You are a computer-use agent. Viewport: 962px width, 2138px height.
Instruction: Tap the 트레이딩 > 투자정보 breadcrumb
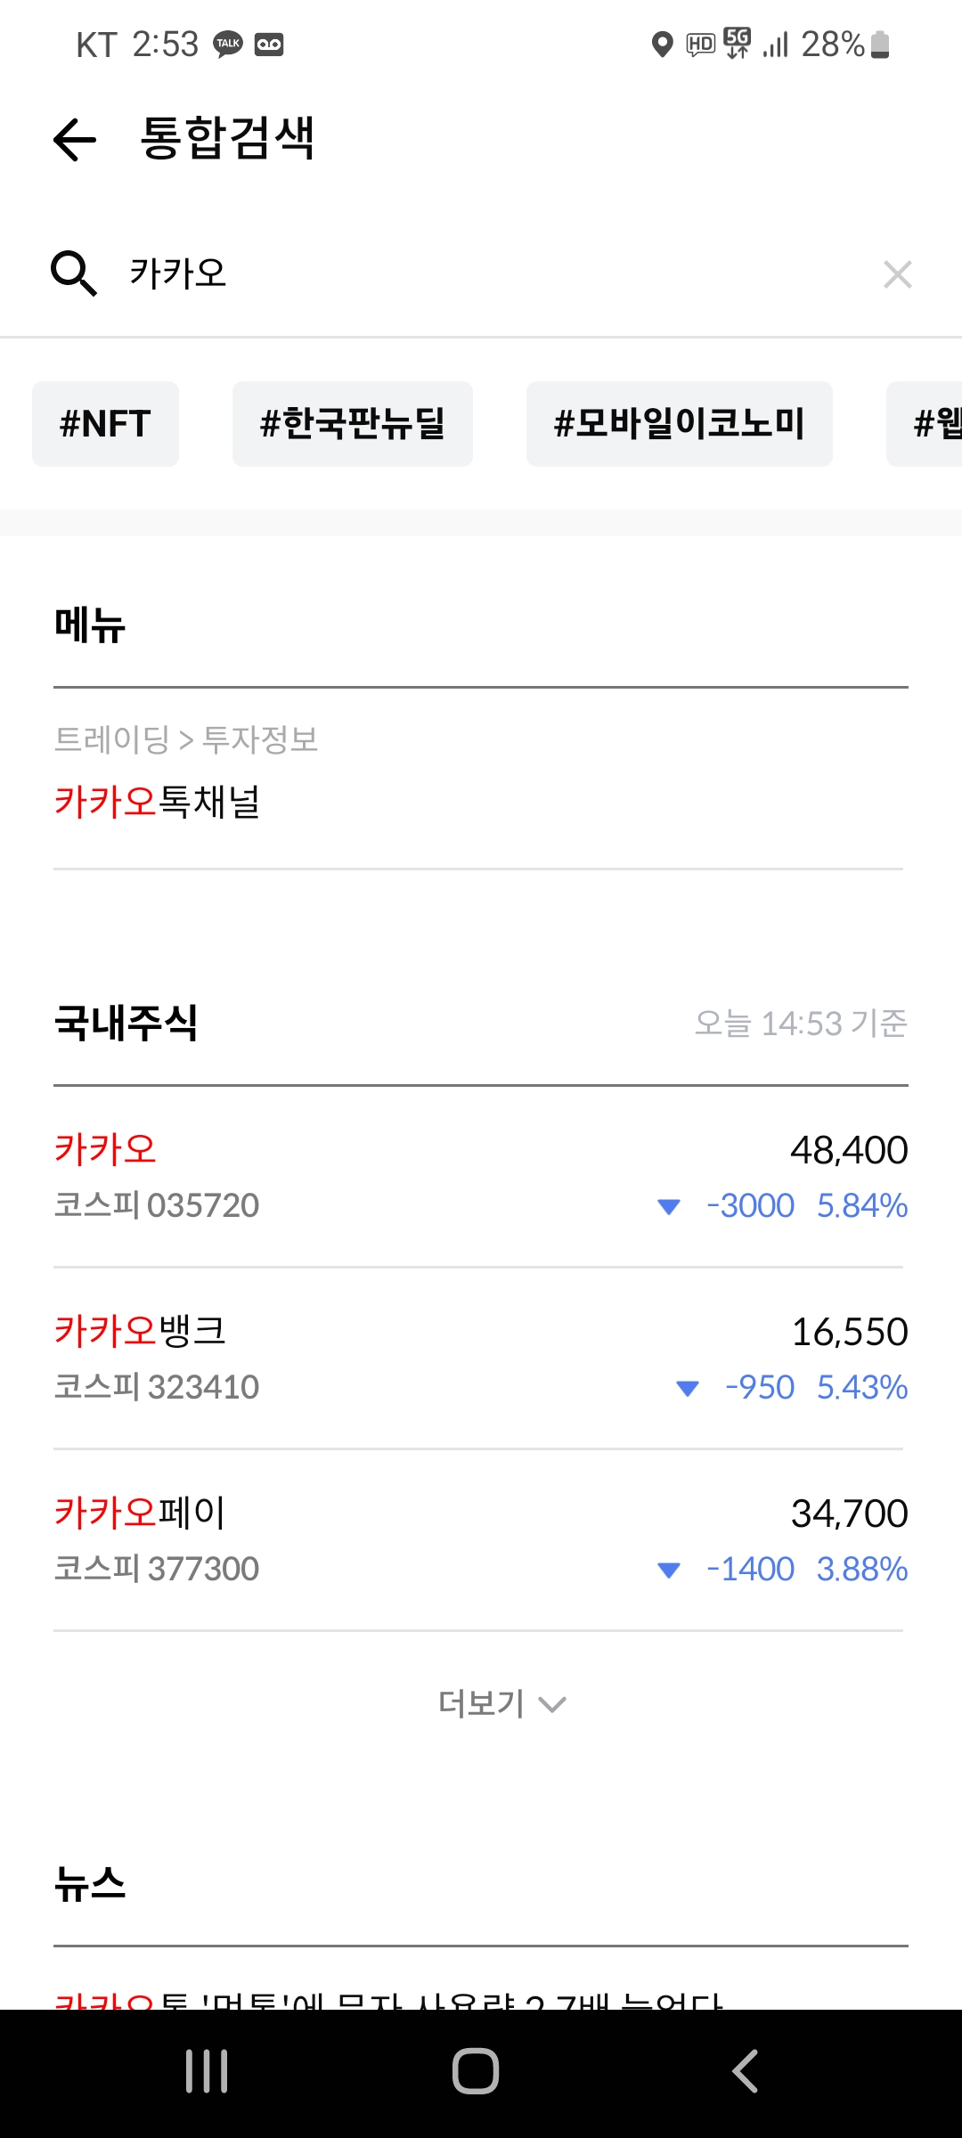coord(186,739)
